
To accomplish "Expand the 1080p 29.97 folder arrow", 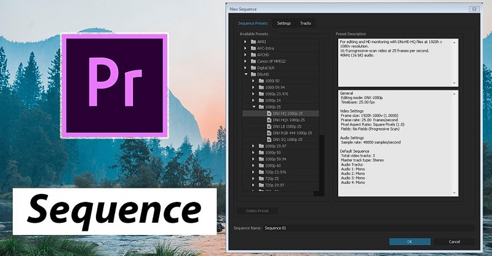I will coord(253,146).
